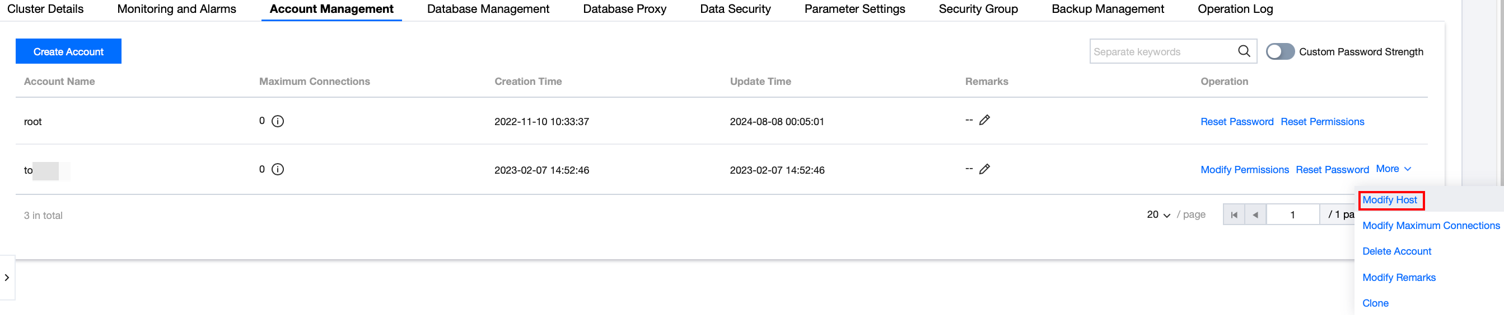Viewport: 1504px width, 315px height.
Task: Go to first page of results
Action: (1234, 215)
